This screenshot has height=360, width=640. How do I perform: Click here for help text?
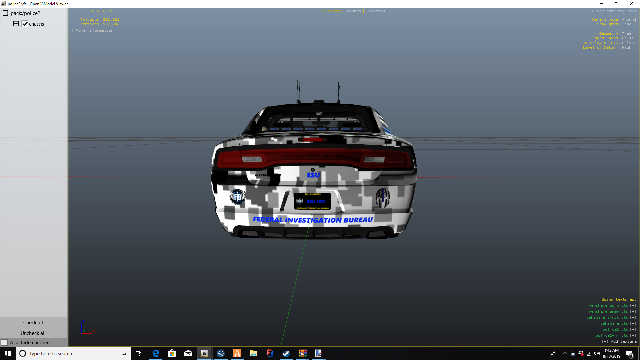pos(614,11)
